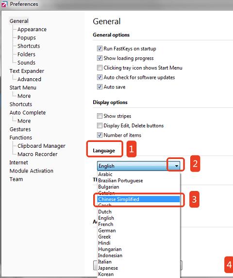233x278 pixels.
Task: Select Text Expander in left sidebar
Action: click(x=27, y=71)
